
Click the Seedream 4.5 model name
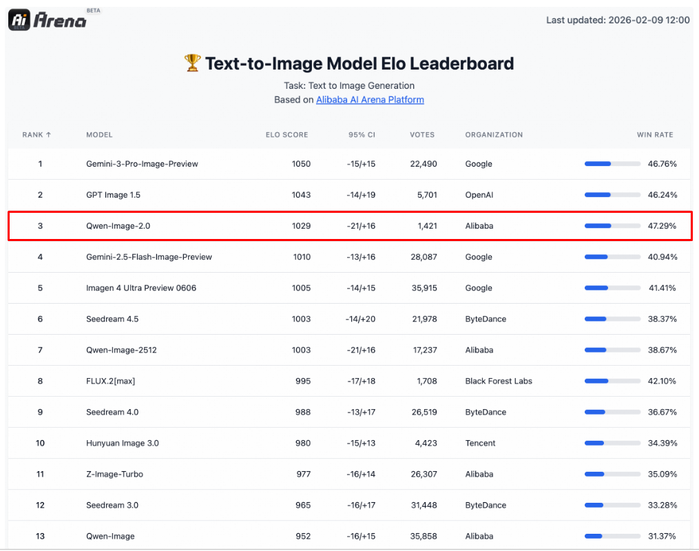(112, 319)
